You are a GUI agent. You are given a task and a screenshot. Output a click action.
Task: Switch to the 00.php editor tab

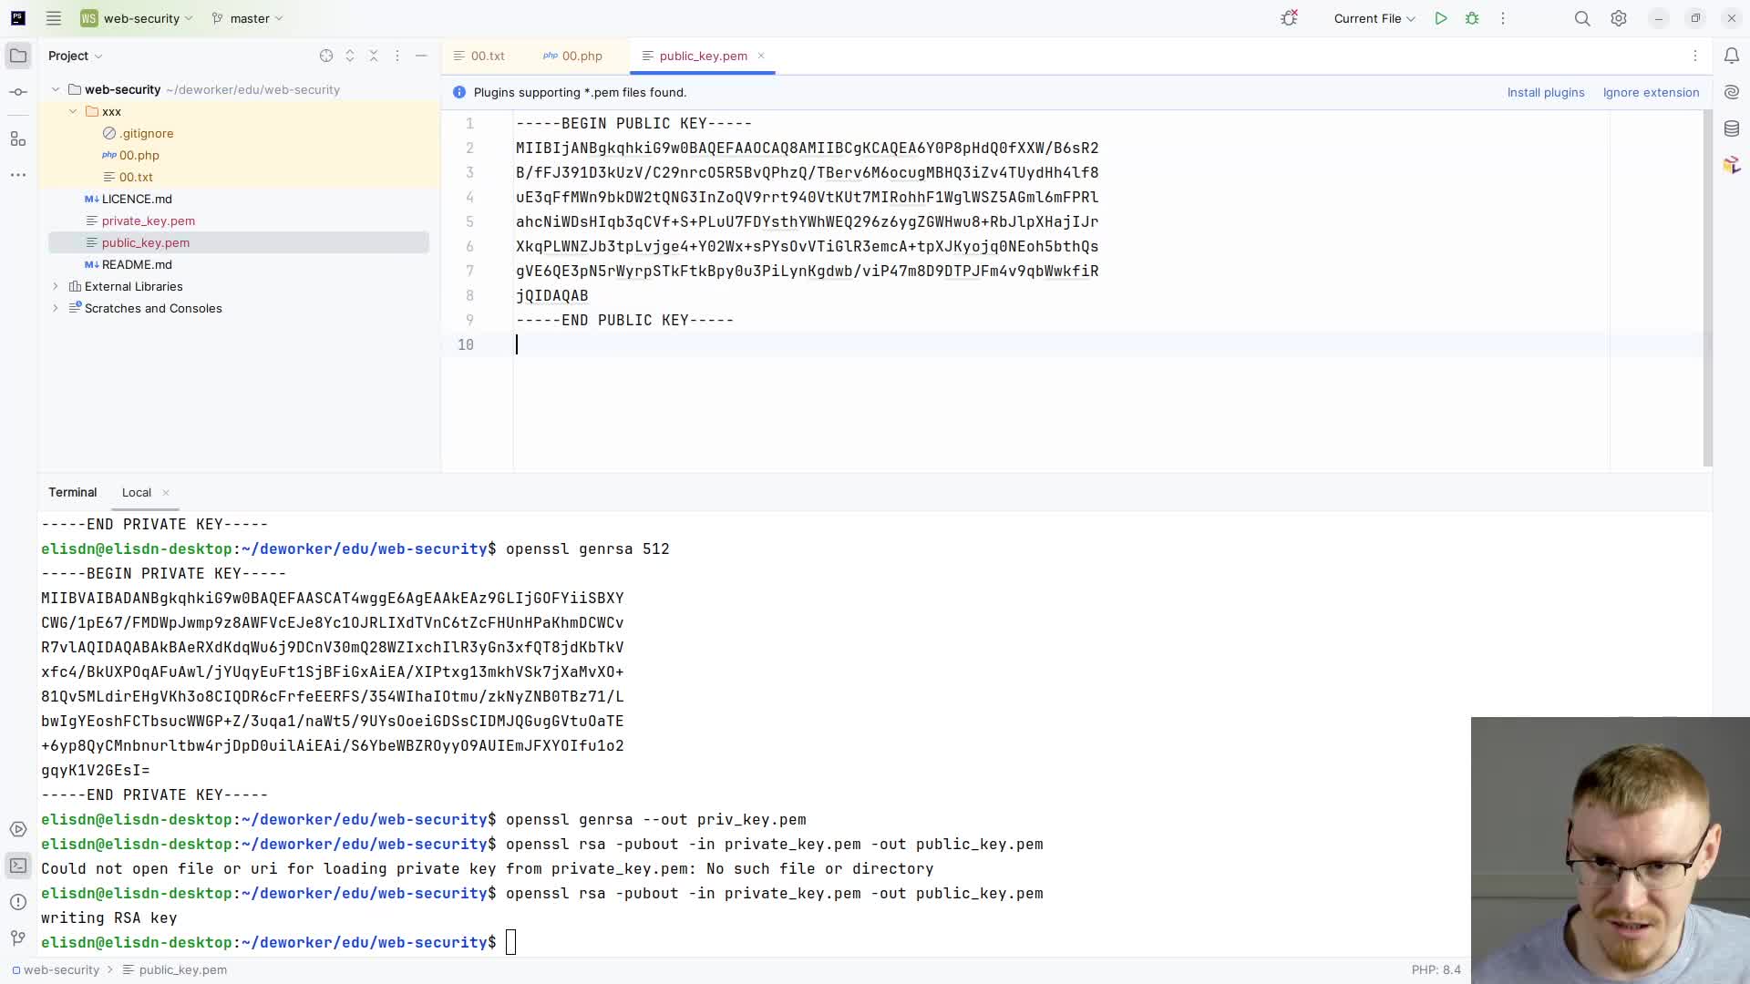[x=582, y=56]
